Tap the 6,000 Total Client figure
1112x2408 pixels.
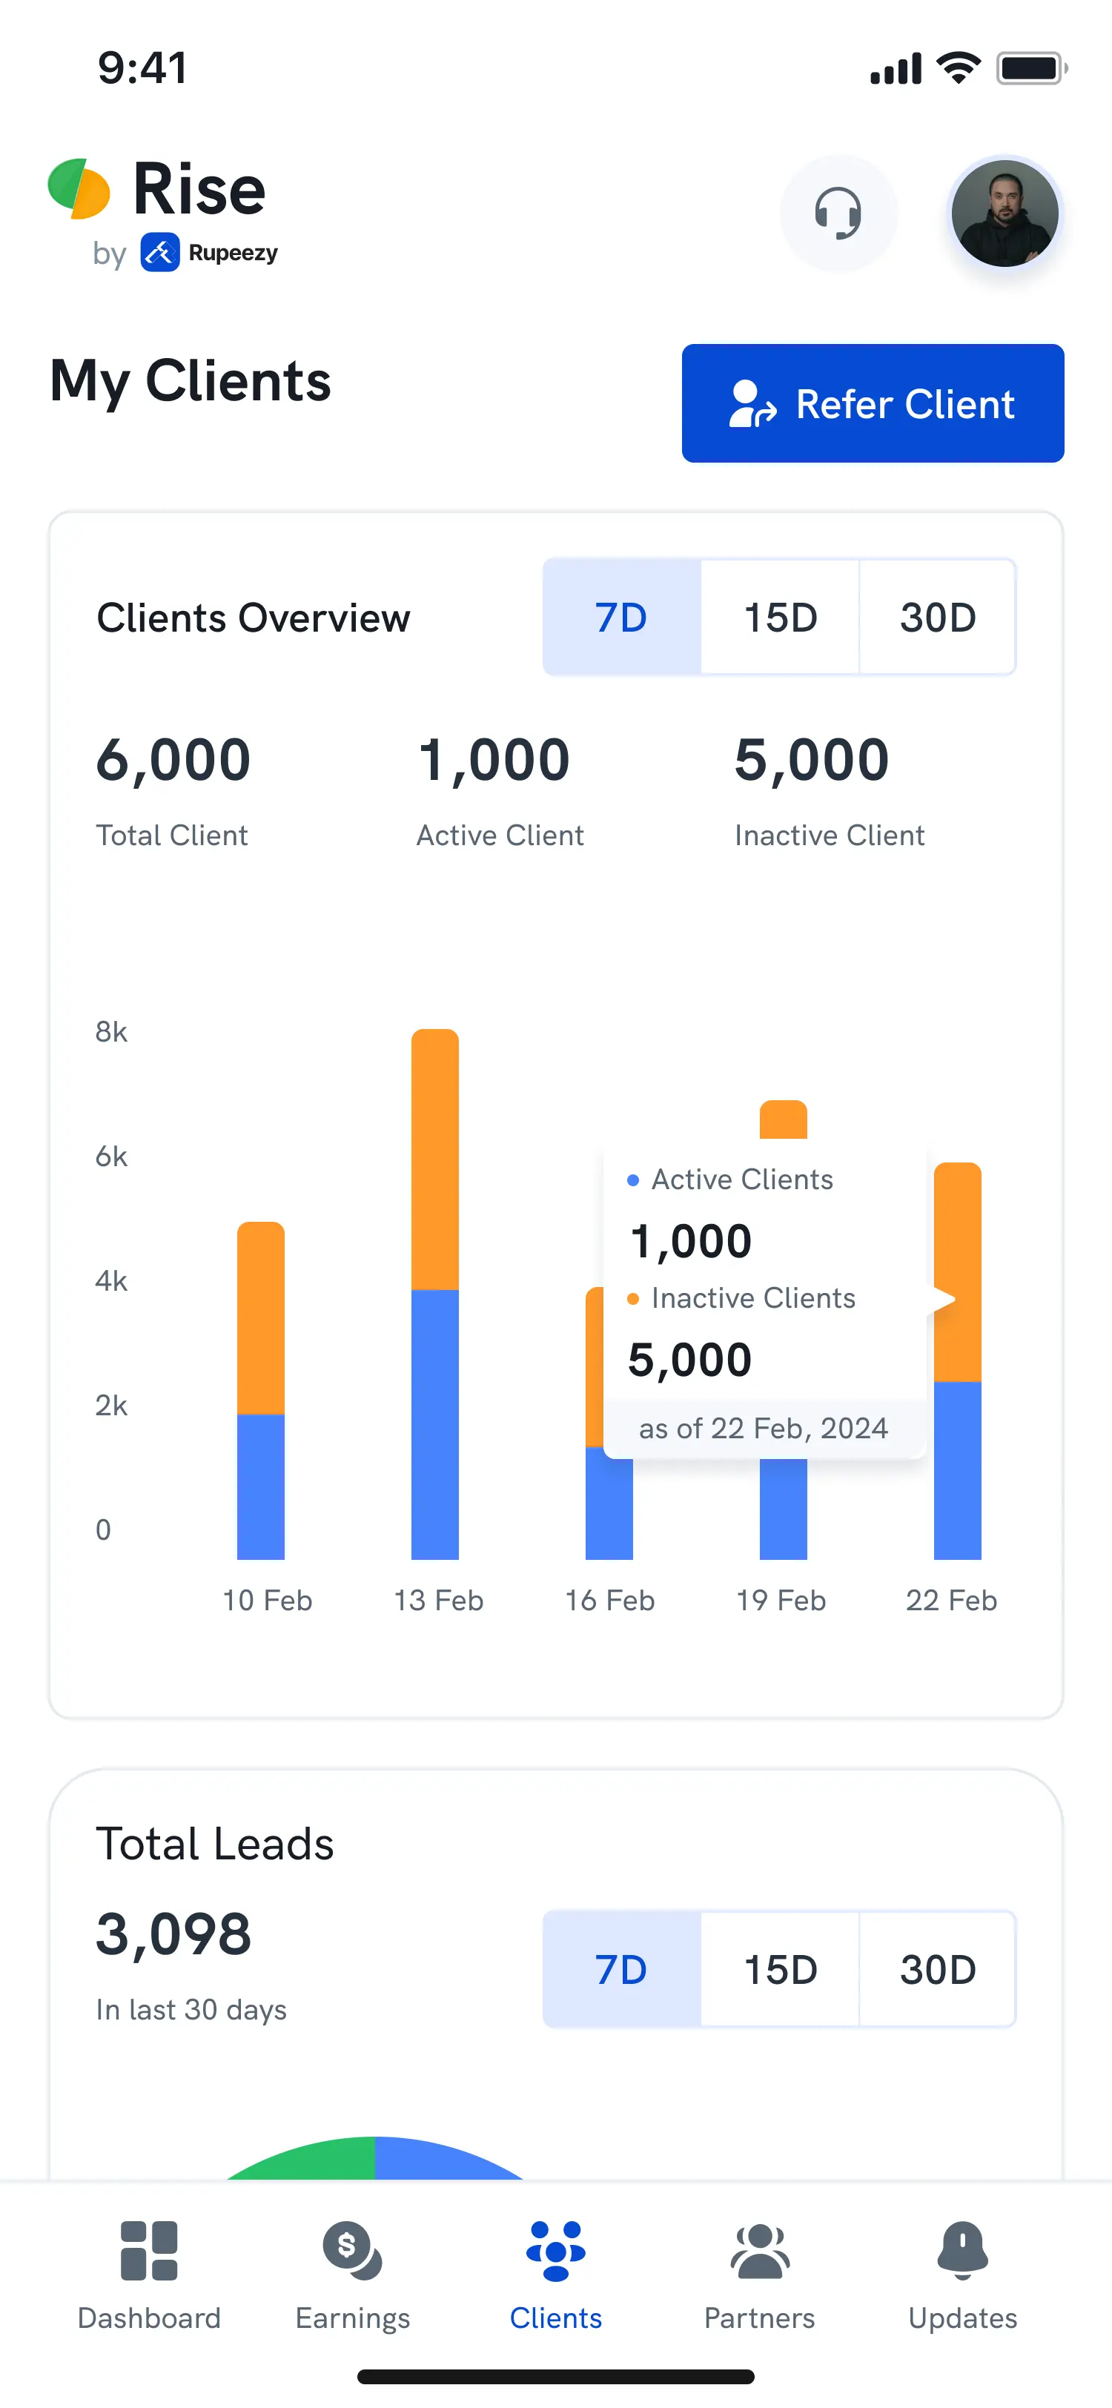(173, 759)
